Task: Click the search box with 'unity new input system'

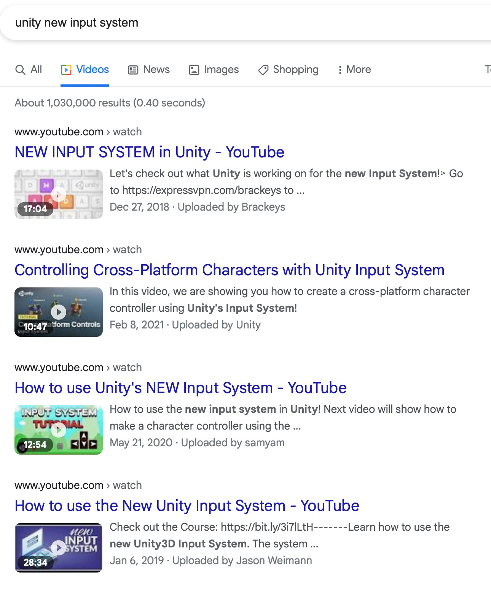Action: [x=245, y=23]
